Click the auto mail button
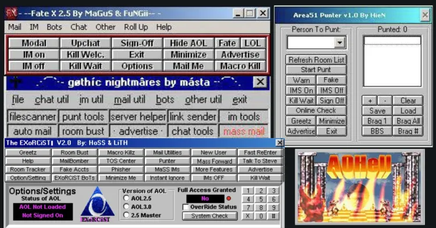This screenshot has height=228, width=436. coord(32,131)
